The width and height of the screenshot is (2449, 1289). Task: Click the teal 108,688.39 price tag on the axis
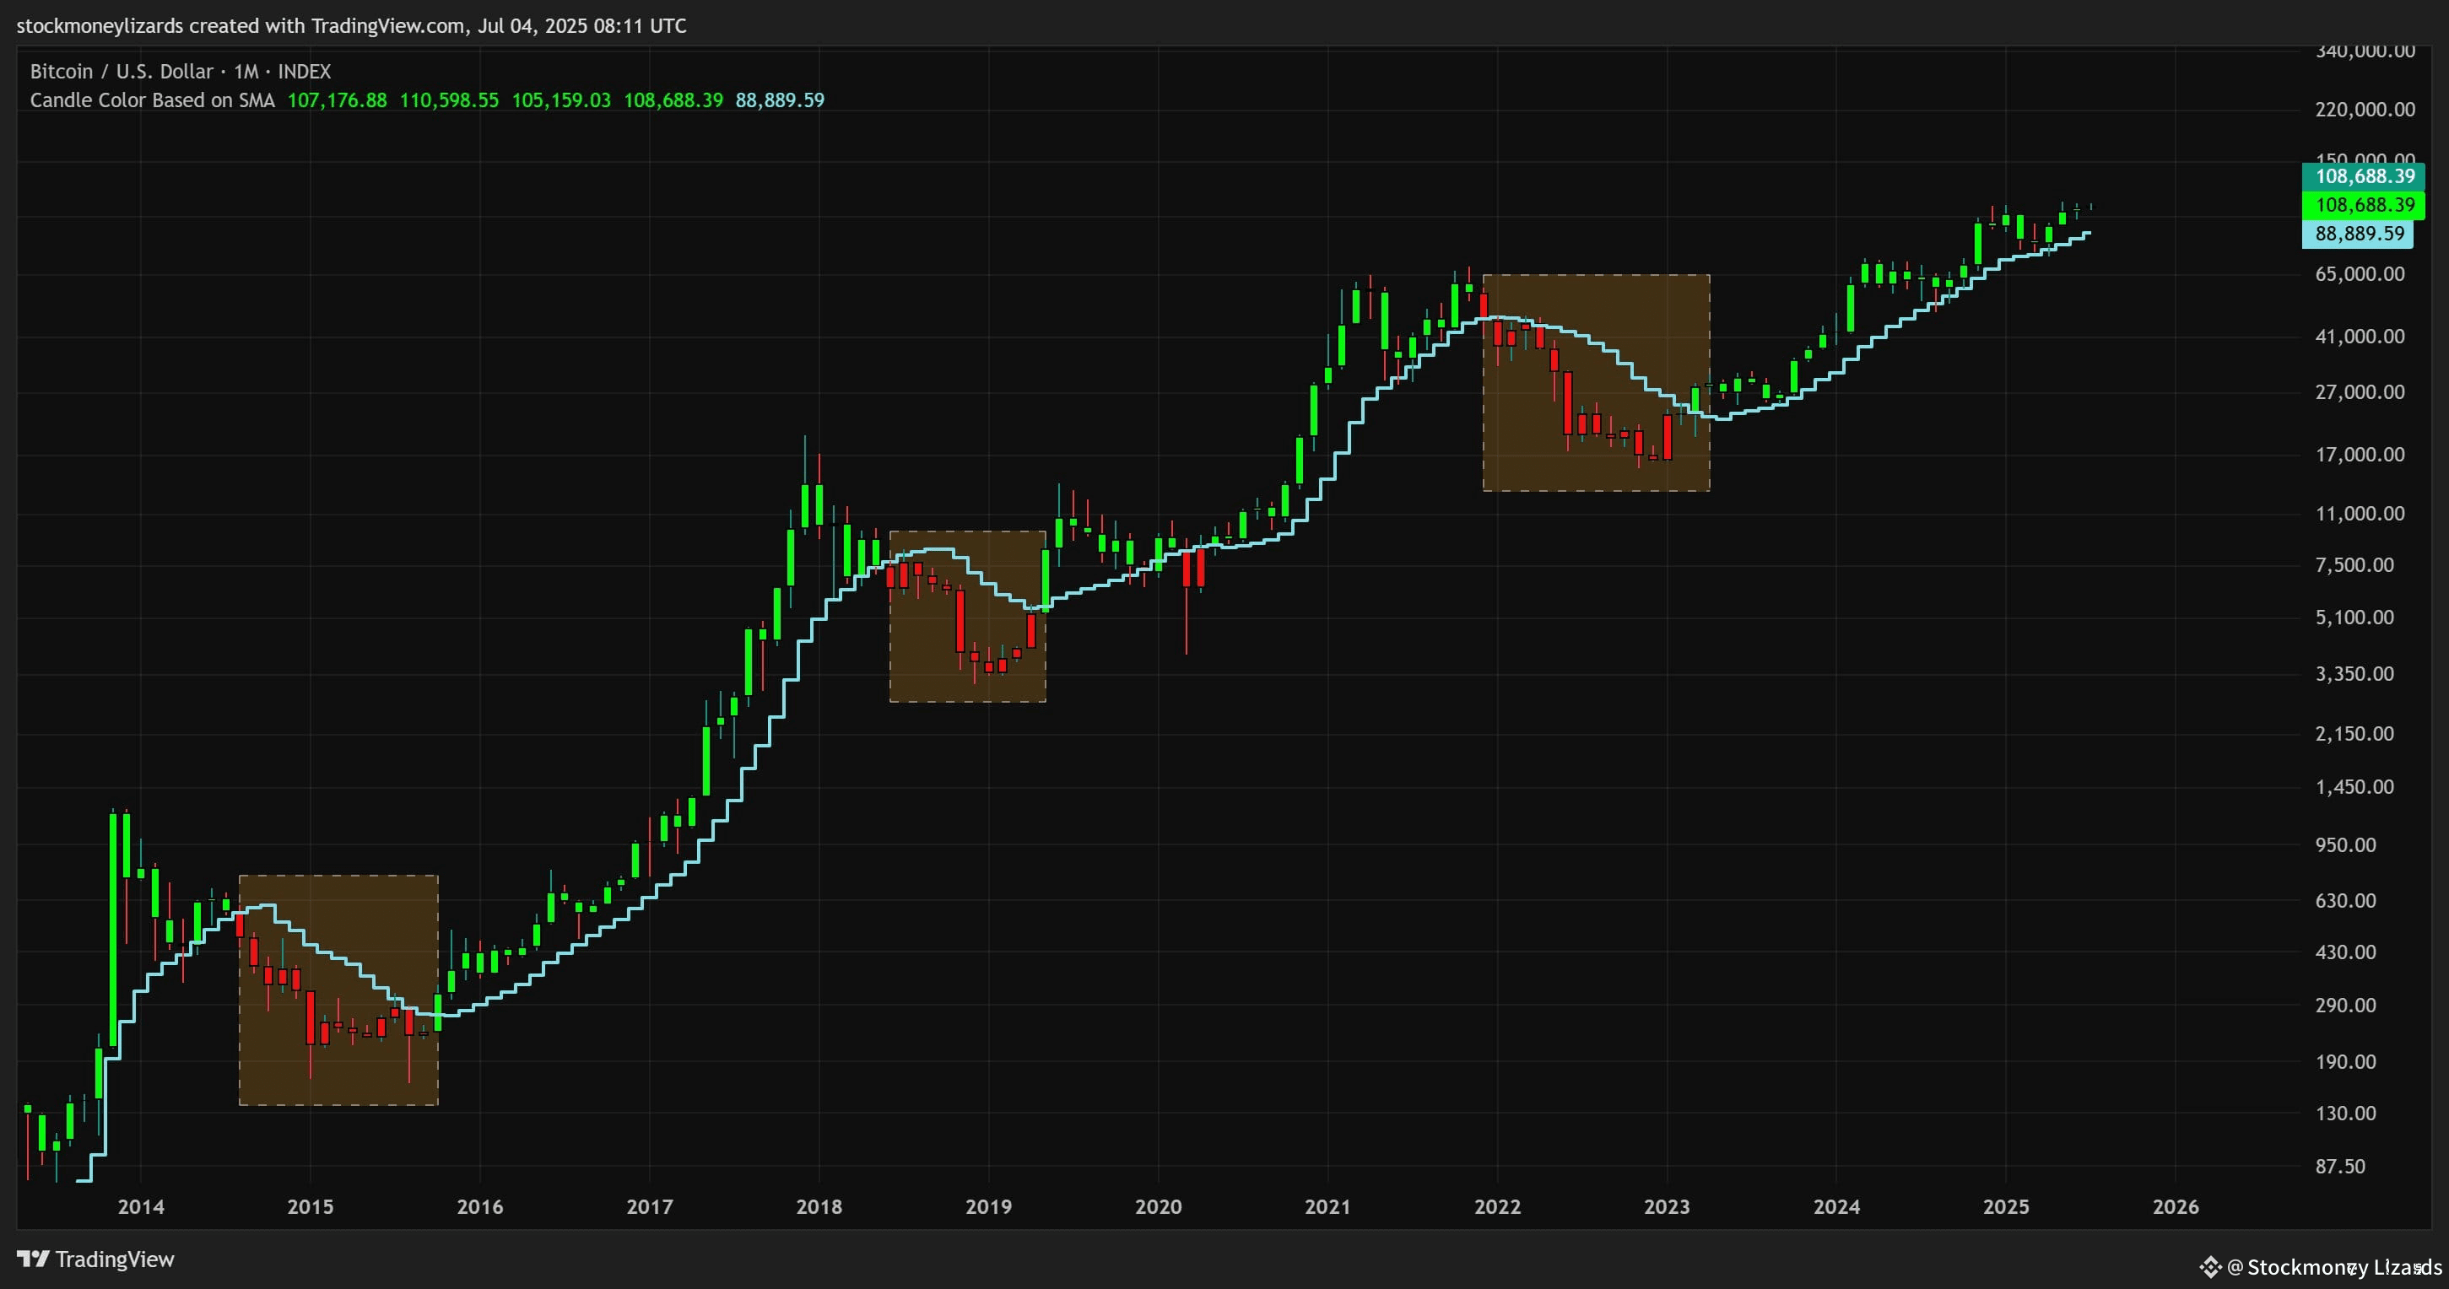[x=2364, y=175]
